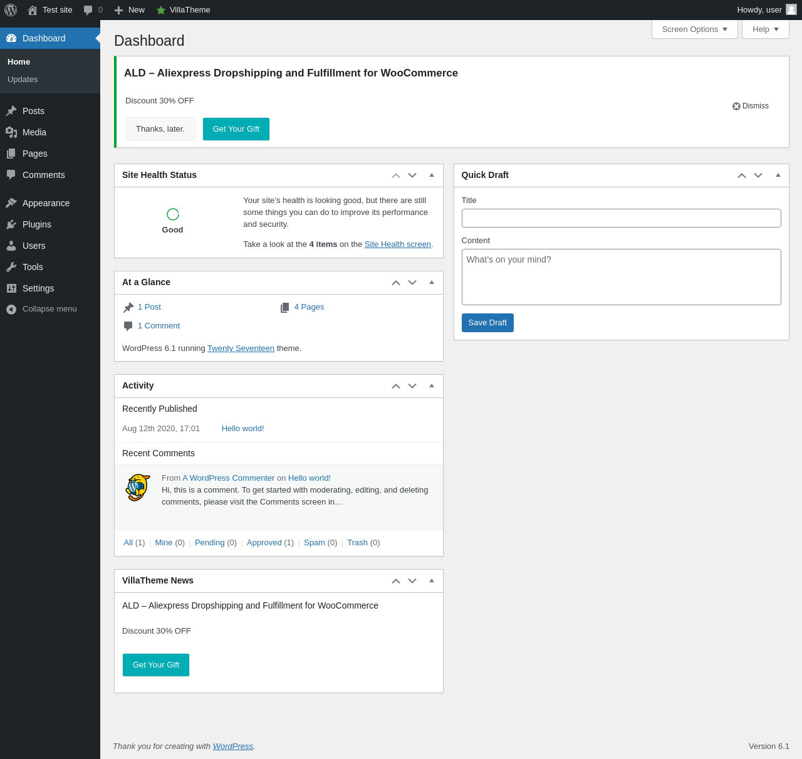Open the Home submenu item
This screenshot has height=759, width=802.
click(19, 62)
